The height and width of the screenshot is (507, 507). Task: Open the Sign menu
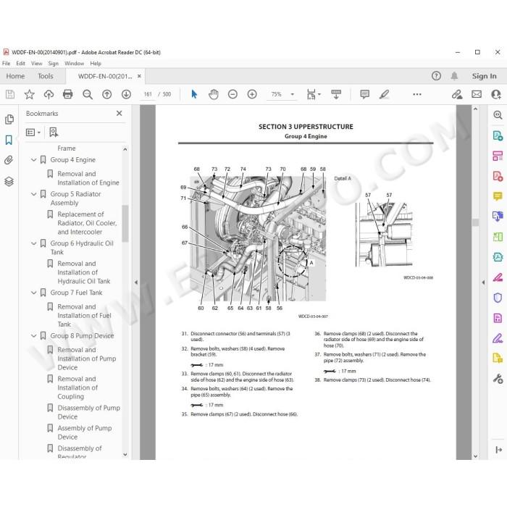(x=54, y=64)
